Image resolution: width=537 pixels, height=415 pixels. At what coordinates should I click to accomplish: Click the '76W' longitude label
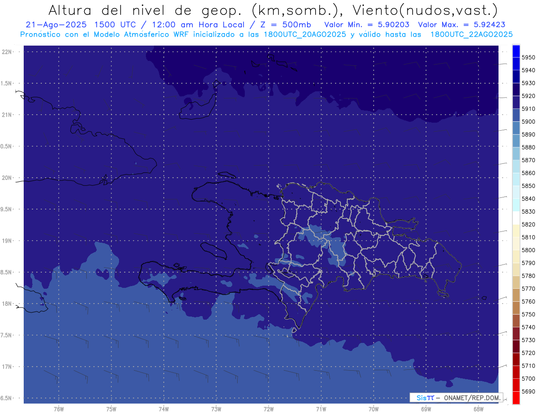click(59, 409)
